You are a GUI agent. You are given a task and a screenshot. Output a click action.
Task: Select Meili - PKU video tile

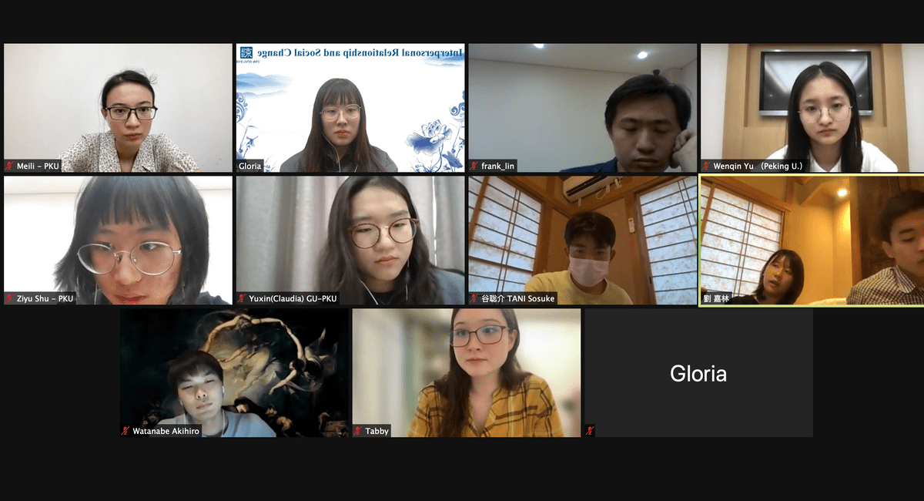(x=118, y=108)
